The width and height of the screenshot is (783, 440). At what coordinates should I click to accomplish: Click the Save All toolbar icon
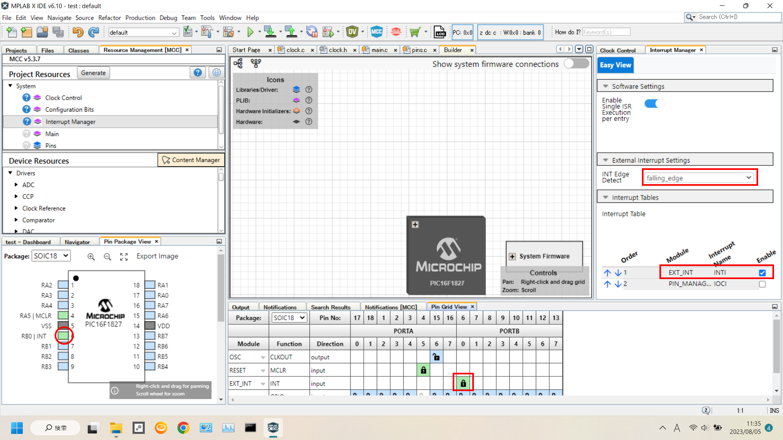(x=58, y=32)
